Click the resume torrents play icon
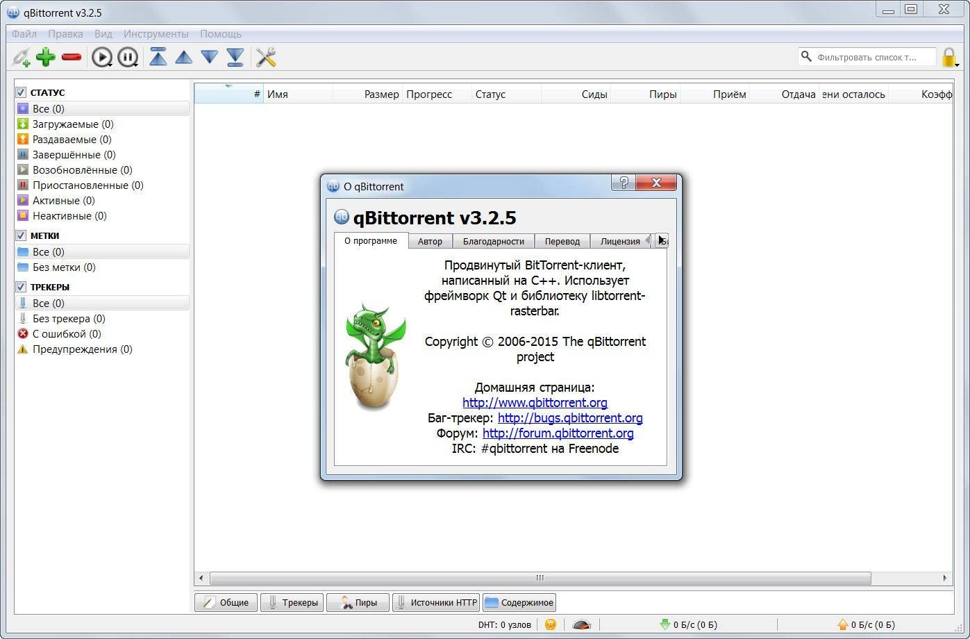This screenshot has width=970, height=639. [101, 57]
